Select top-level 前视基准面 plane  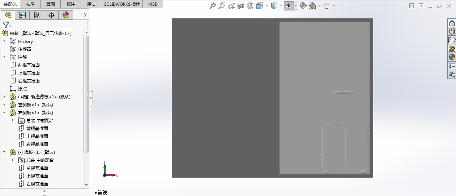[x=29, y=65]
